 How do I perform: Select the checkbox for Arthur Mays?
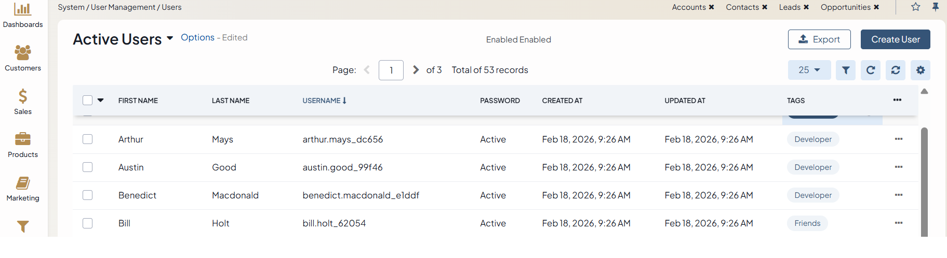(88, 139)
